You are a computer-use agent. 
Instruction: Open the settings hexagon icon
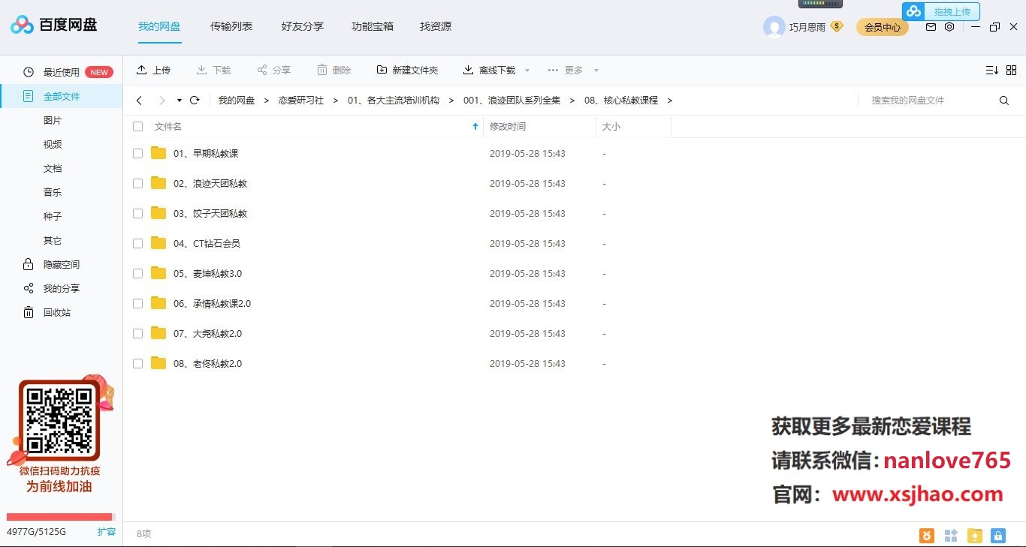(x=949, y=27)
